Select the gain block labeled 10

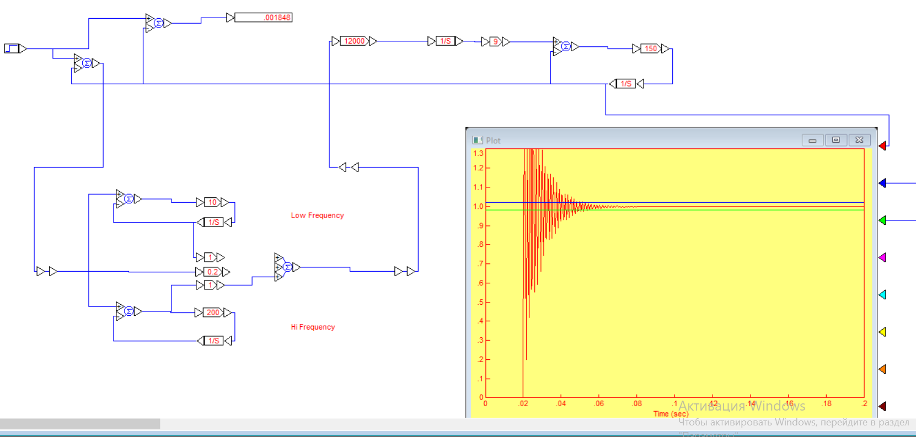[212, 202]
